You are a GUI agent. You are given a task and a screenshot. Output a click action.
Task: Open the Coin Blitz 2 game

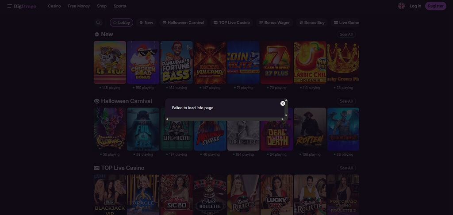(243, 62)
